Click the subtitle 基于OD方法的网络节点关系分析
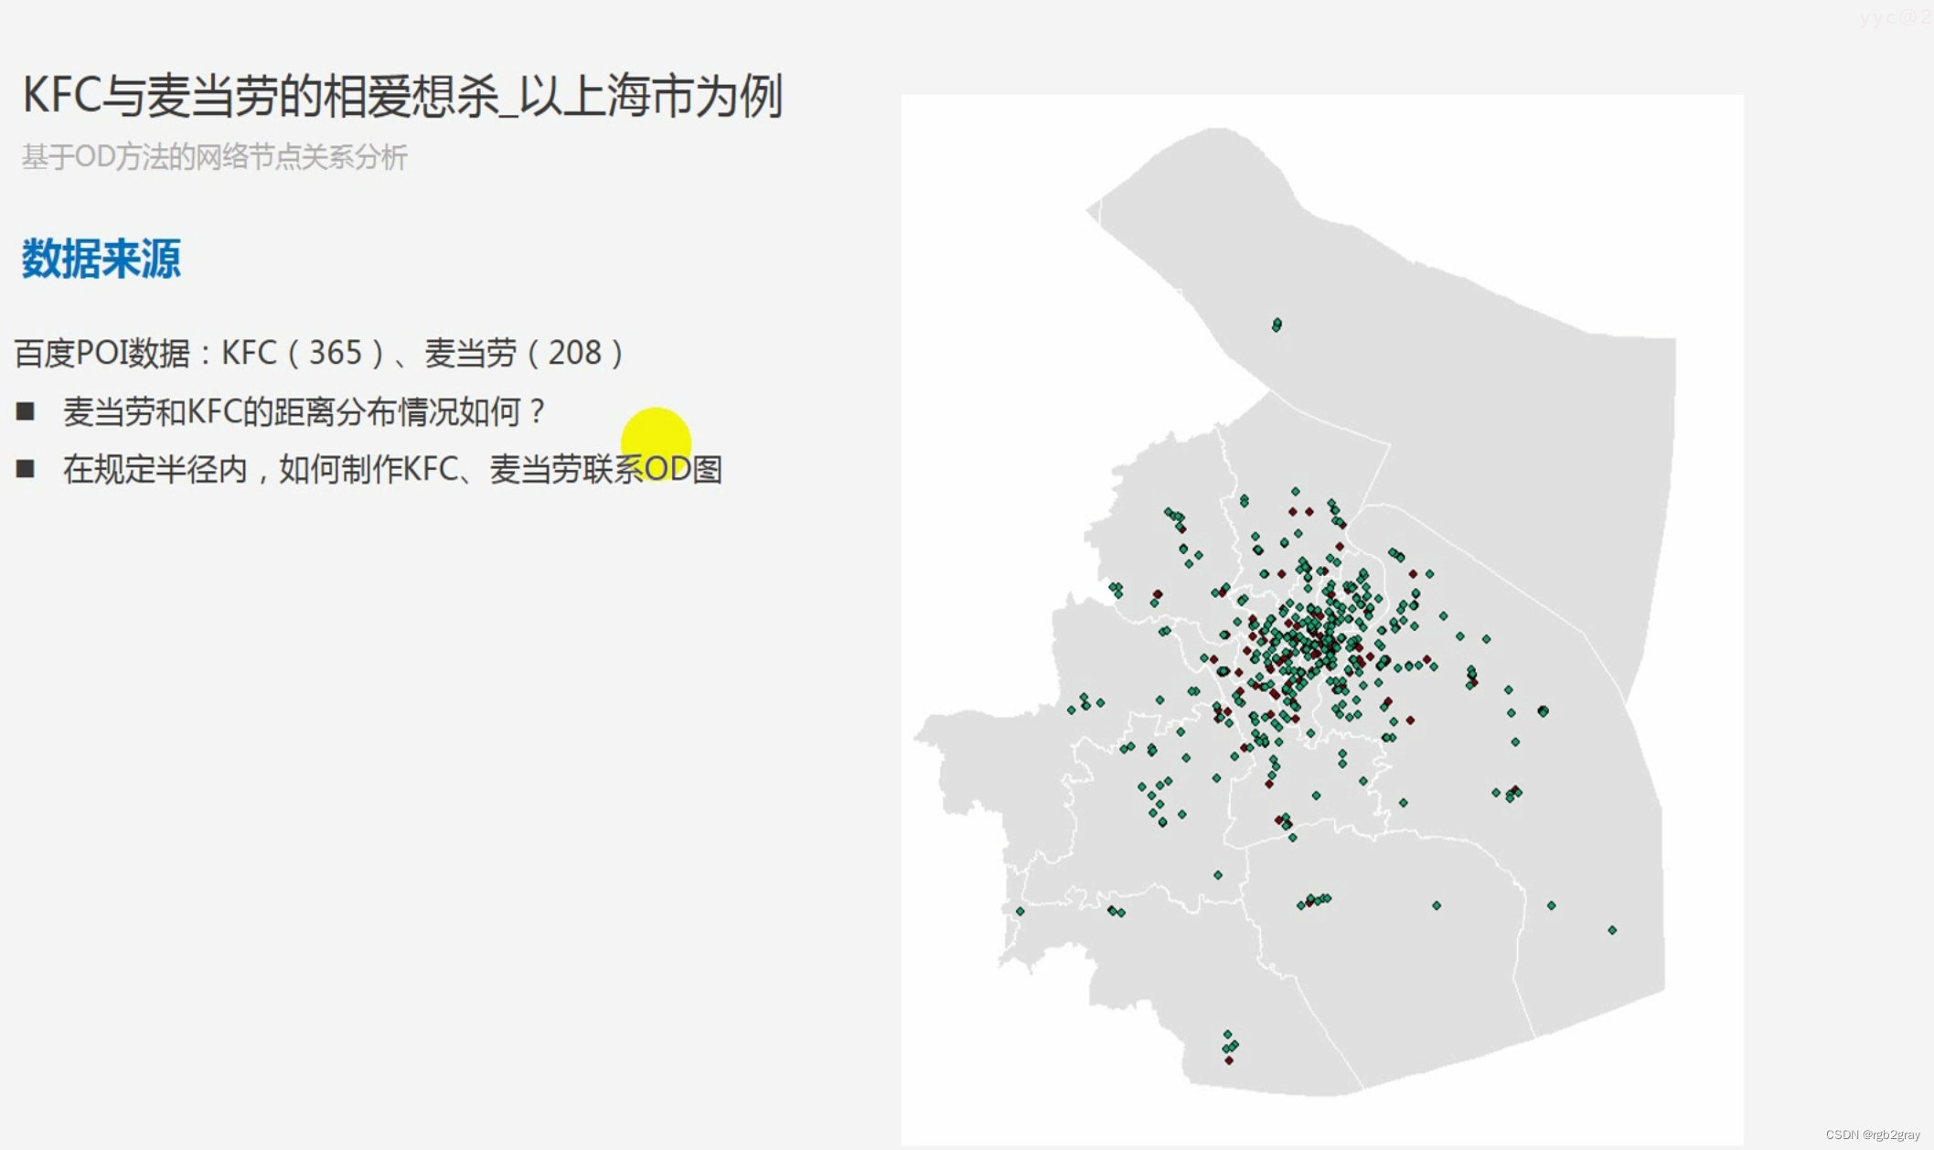The image size is (1934, 1150). coord(214,157)
